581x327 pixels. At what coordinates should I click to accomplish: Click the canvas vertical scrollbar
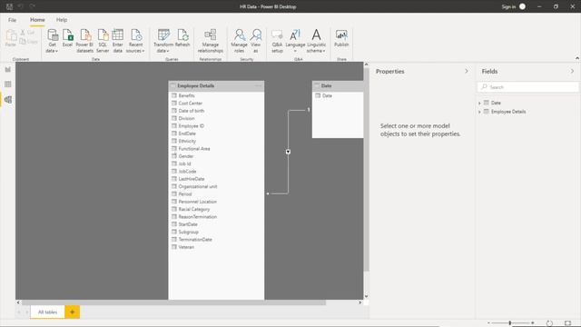click(x=366, y=170)
